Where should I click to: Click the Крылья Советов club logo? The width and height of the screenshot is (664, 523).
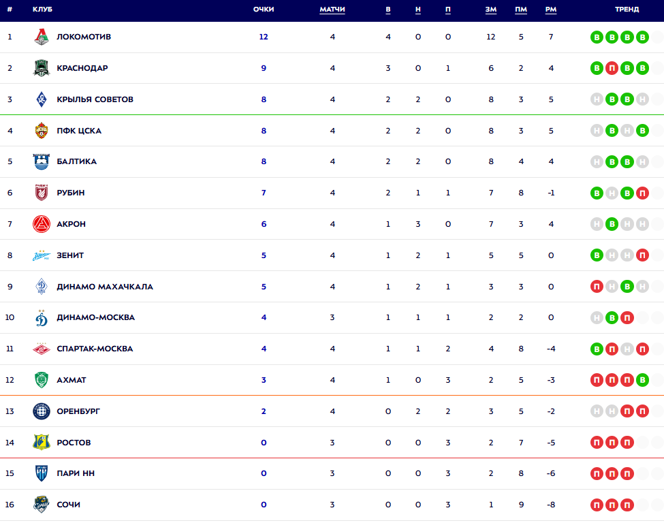click(x=42, y=99)
